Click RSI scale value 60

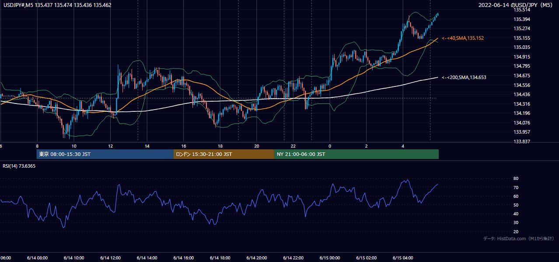pos(516,196)
